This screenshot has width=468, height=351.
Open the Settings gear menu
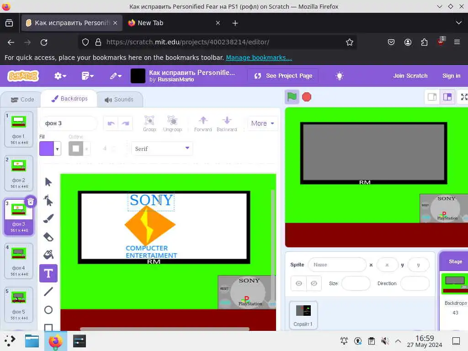[x=60, y=76]
